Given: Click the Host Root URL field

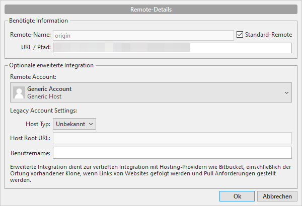Looking at the screenshot, I should point(172,138).
